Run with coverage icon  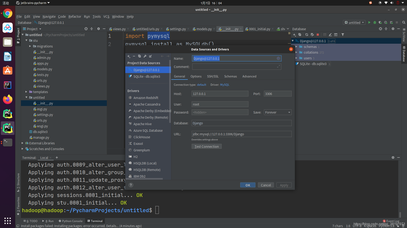(x=380, y=22)
